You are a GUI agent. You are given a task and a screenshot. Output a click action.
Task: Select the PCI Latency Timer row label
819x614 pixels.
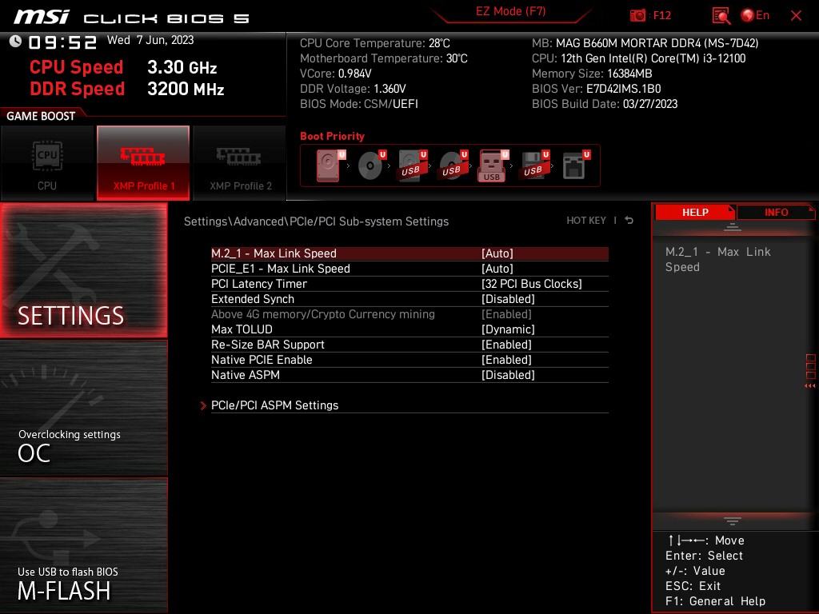tap(259, 284)
